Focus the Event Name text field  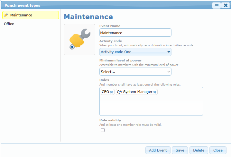pos(135,32)
